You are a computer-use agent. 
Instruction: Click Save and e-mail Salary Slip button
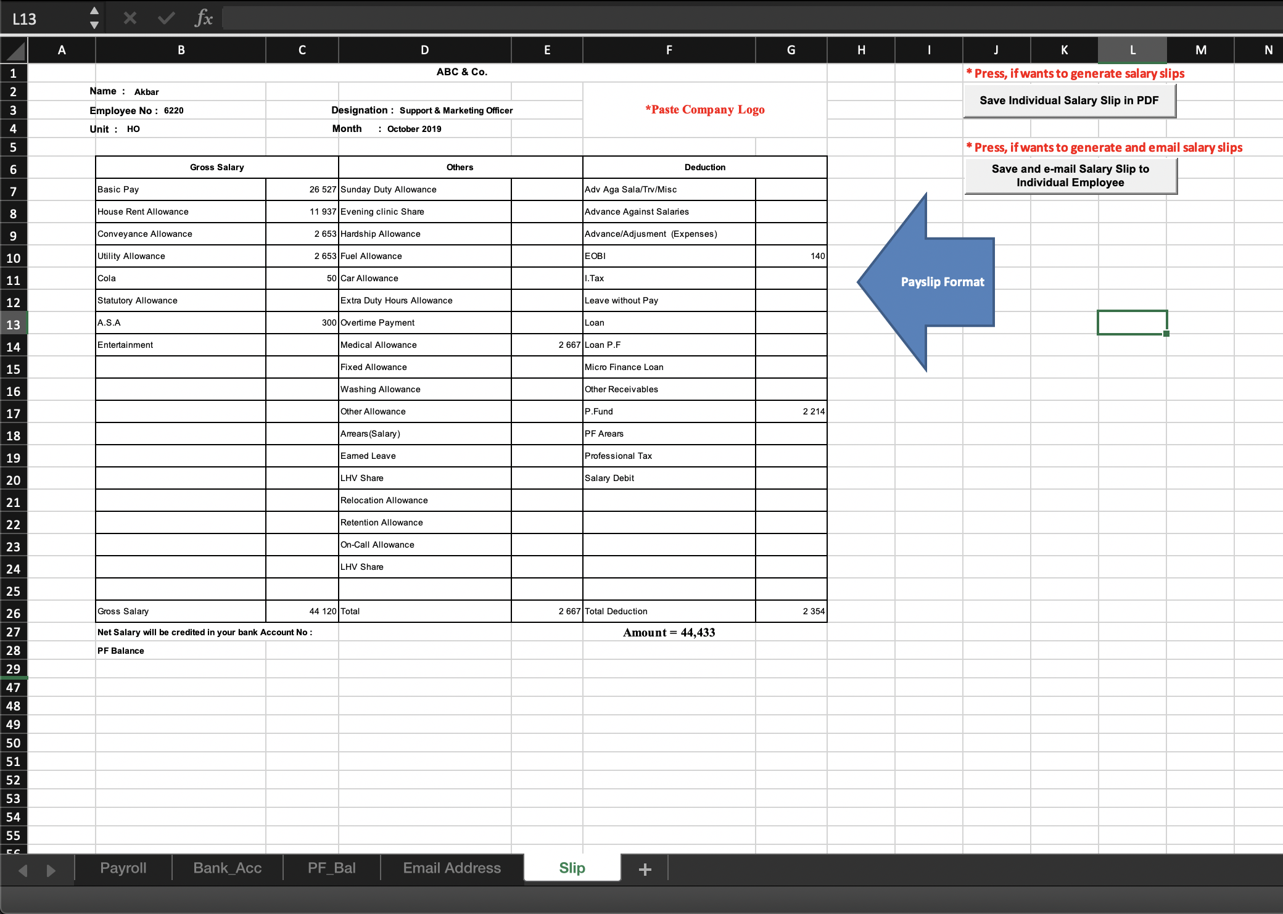[1071, 176]
